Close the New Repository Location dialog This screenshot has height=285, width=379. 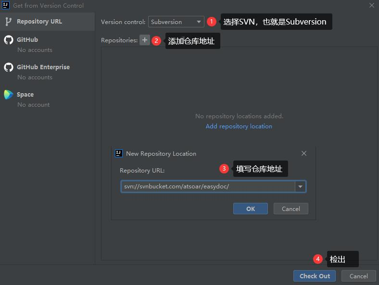click(303, 153)
